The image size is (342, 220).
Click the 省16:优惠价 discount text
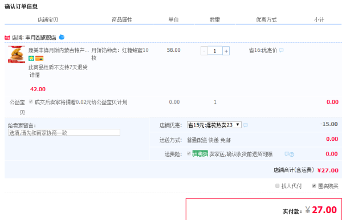pyautogui.click(x=263, y=50)
